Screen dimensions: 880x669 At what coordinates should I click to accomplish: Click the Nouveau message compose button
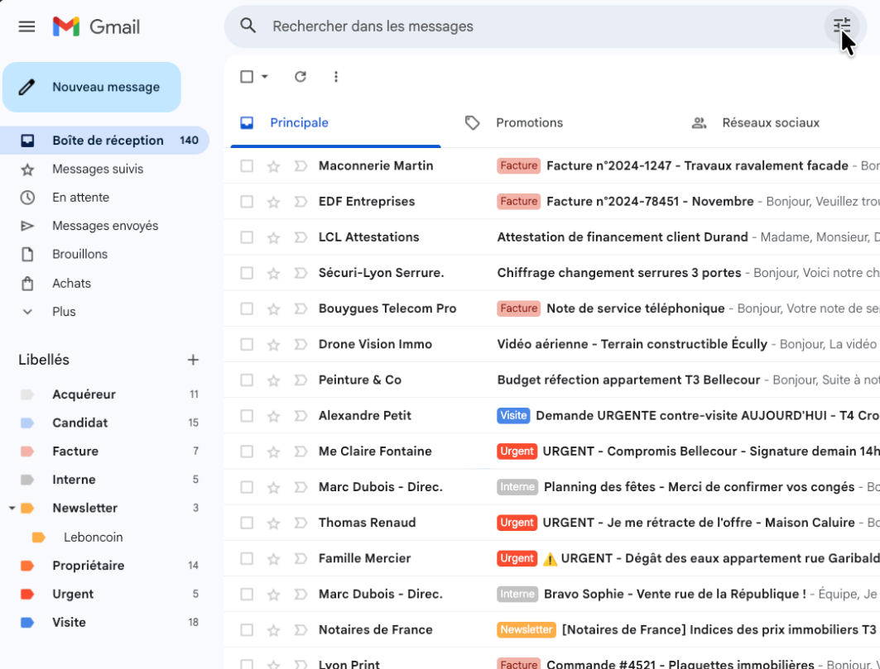pos(92,87)
